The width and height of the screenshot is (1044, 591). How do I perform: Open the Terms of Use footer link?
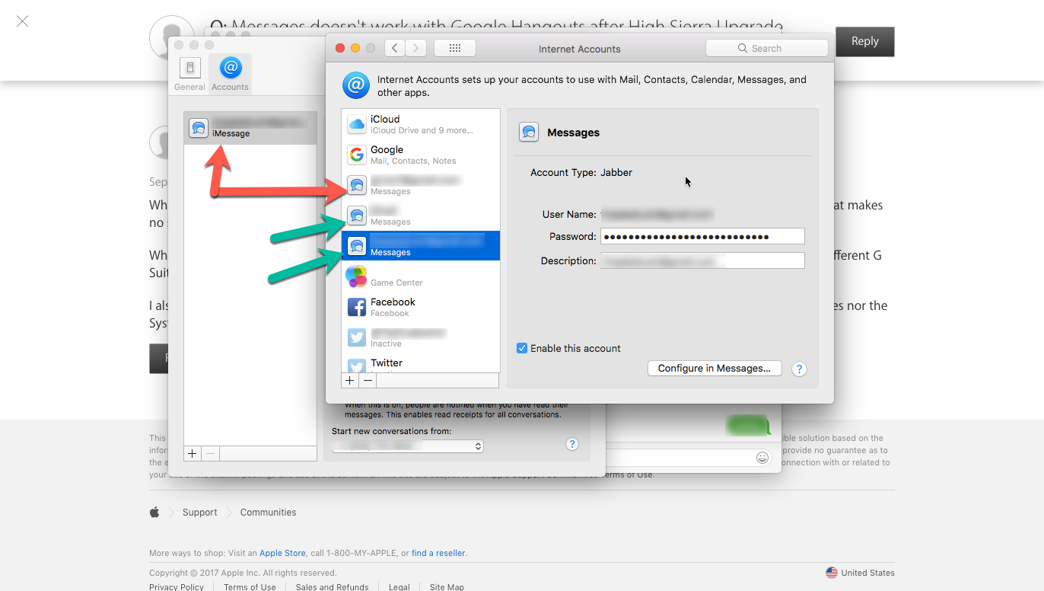250,587
